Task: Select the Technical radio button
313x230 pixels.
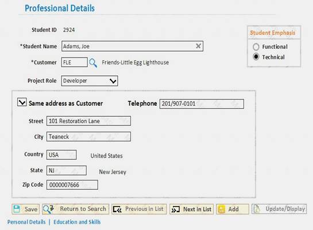Action: tap(256, 57)
